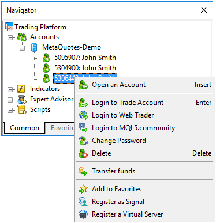The image size is (216, 223).
Task: Select Login to Web Trader
Action: [144, 115]
